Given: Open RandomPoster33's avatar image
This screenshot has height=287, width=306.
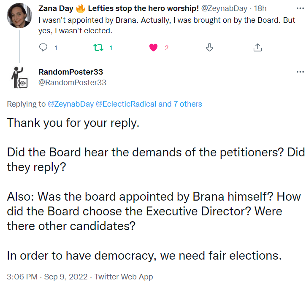Looking at the screenshot, I should coord(19,78).
